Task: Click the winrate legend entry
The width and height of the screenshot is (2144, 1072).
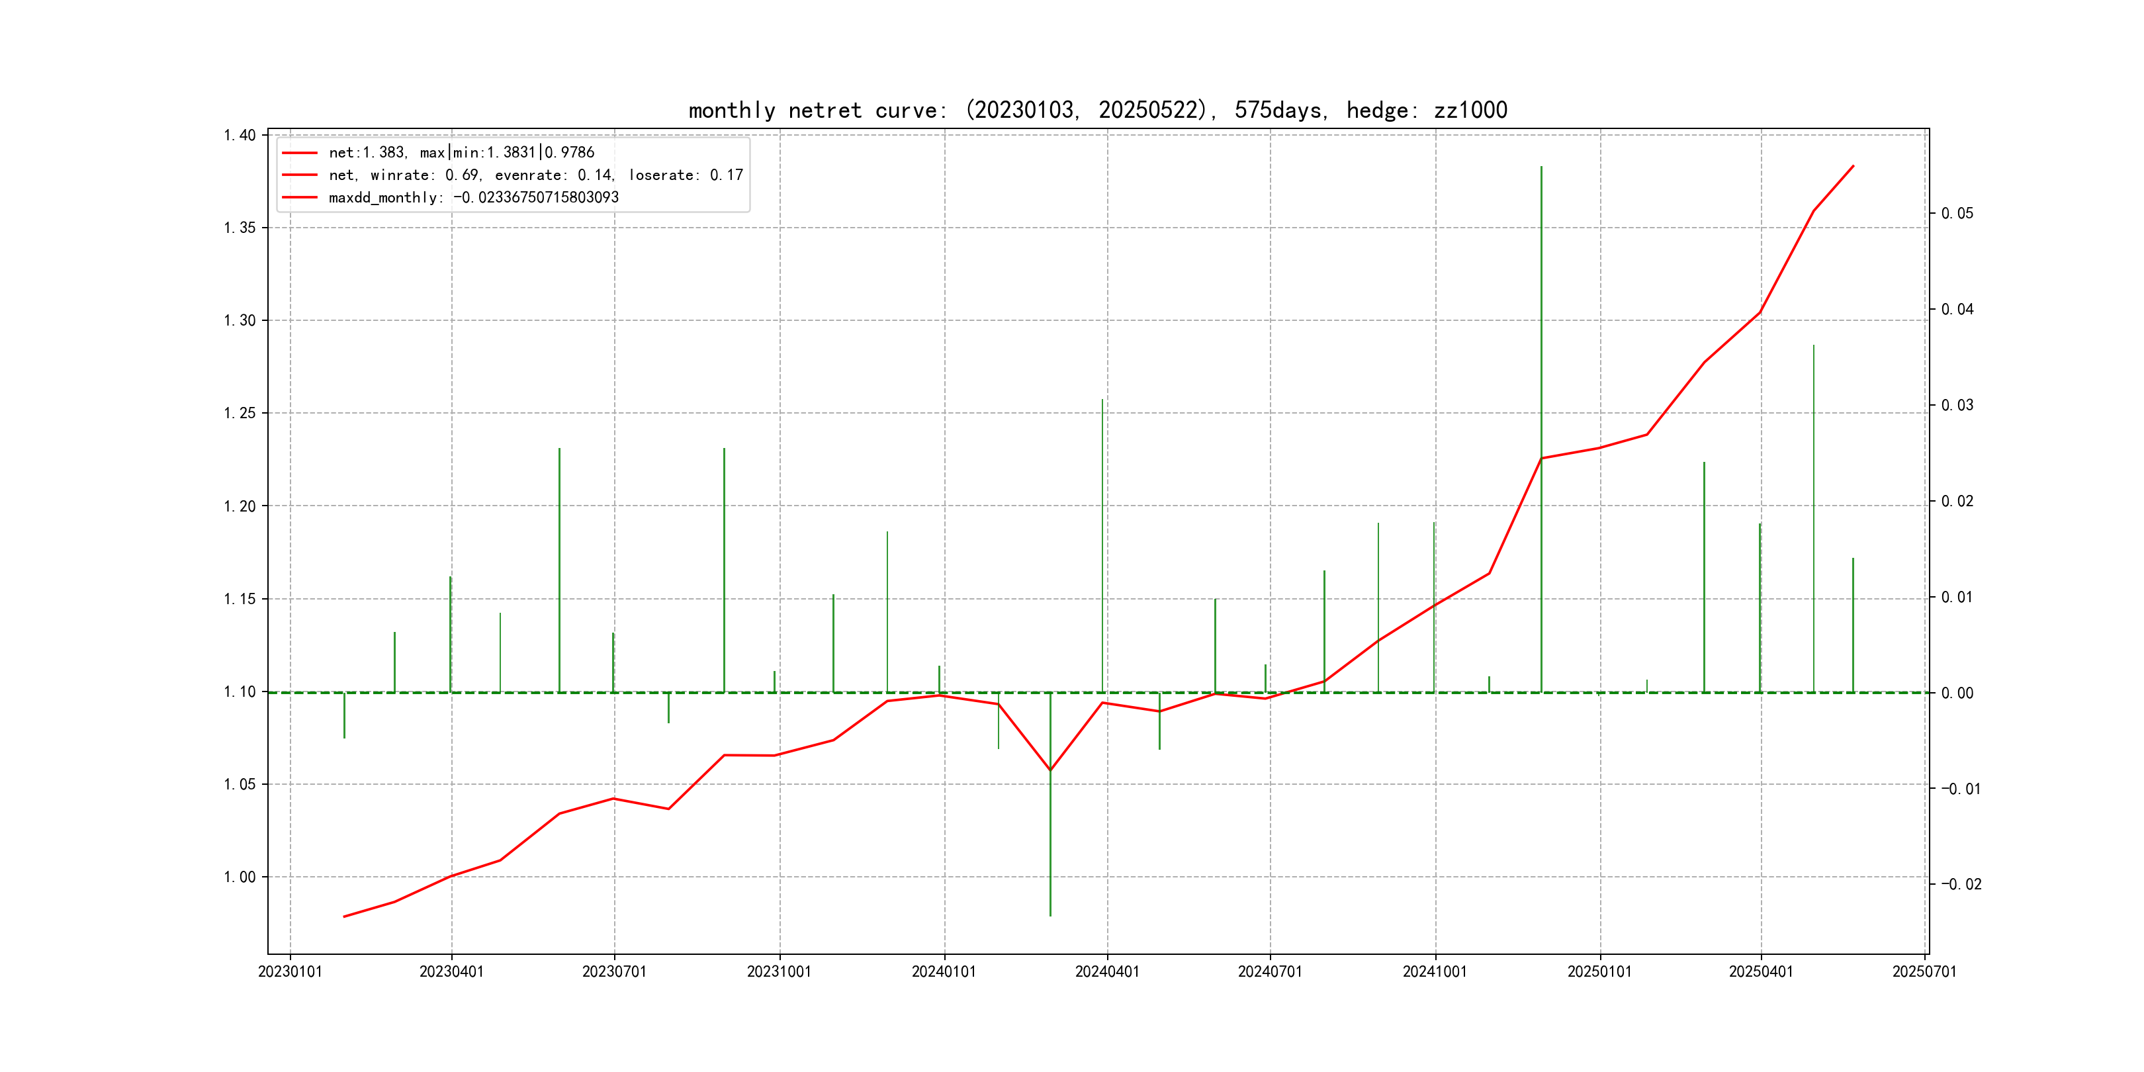Action: click(535, 175)
